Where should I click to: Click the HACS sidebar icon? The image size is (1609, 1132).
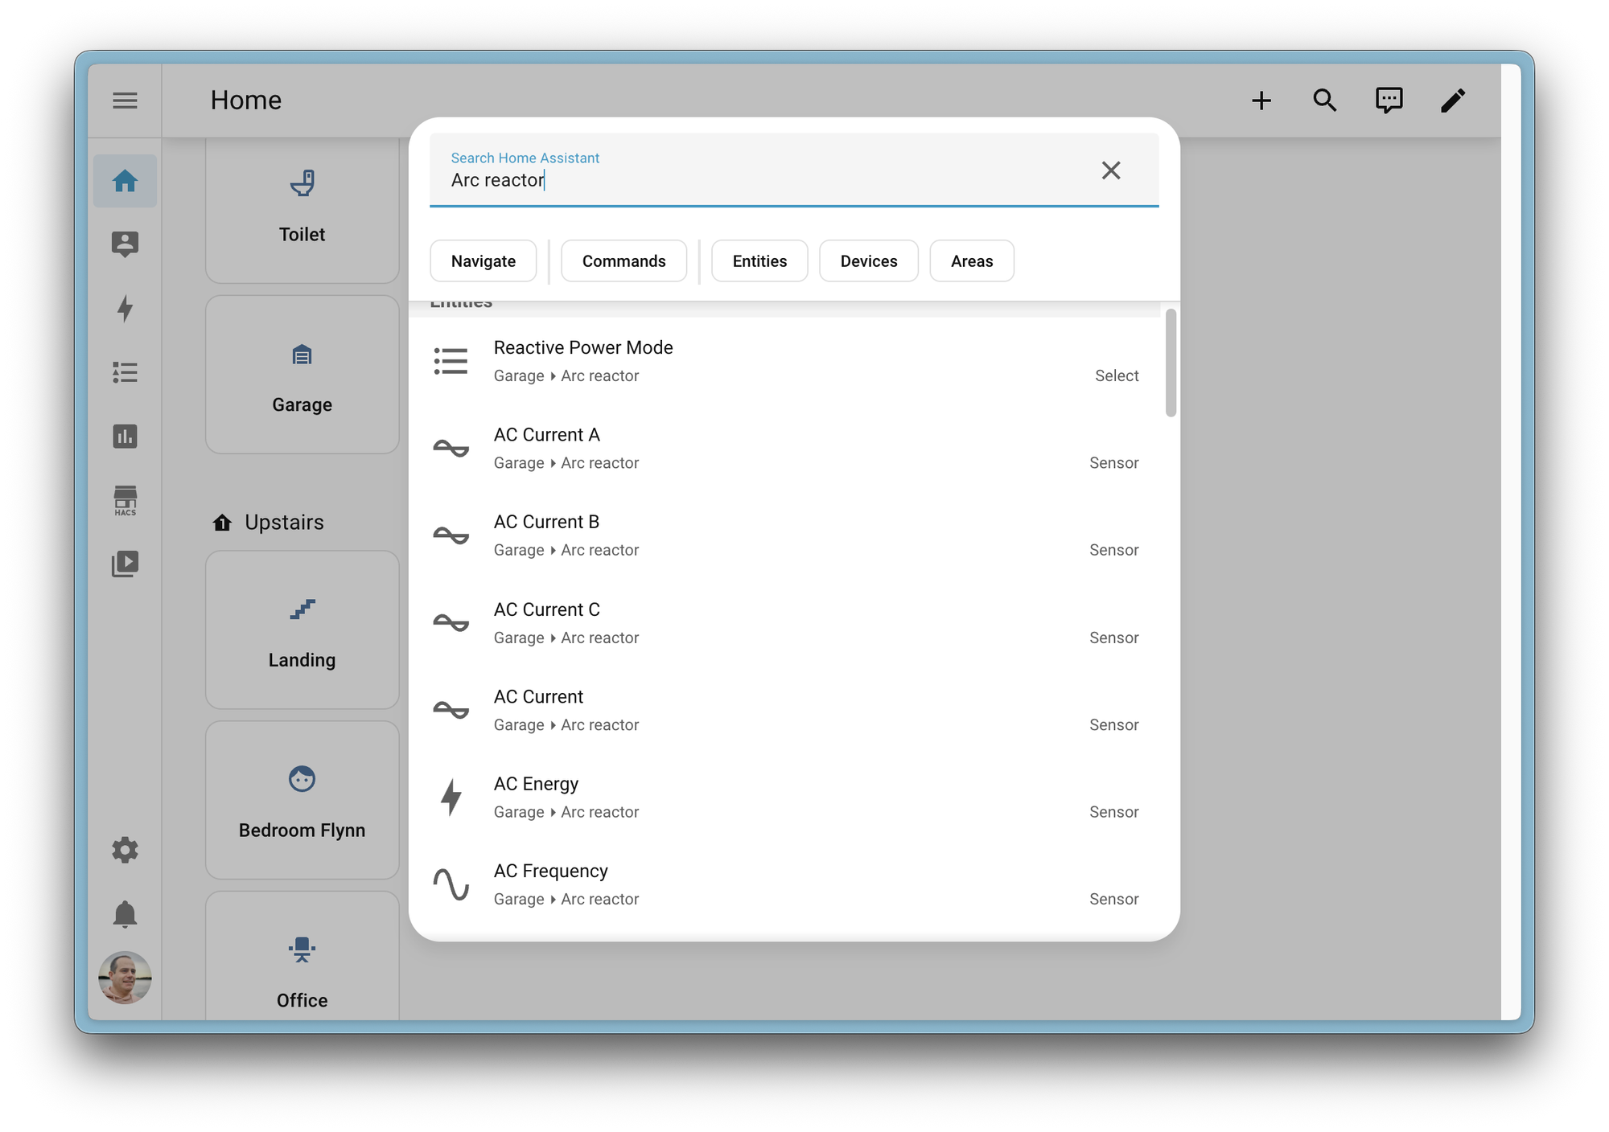point(125,500)
